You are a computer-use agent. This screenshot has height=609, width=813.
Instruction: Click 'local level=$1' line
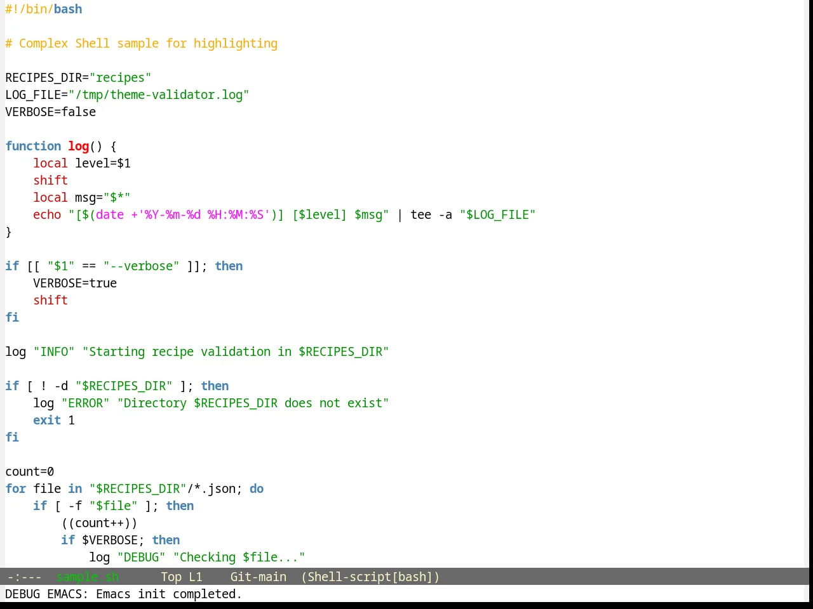(x=82, y=163)
